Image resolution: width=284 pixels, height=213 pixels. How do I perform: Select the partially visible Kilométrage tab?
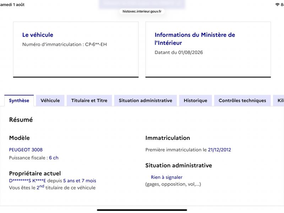279,100
